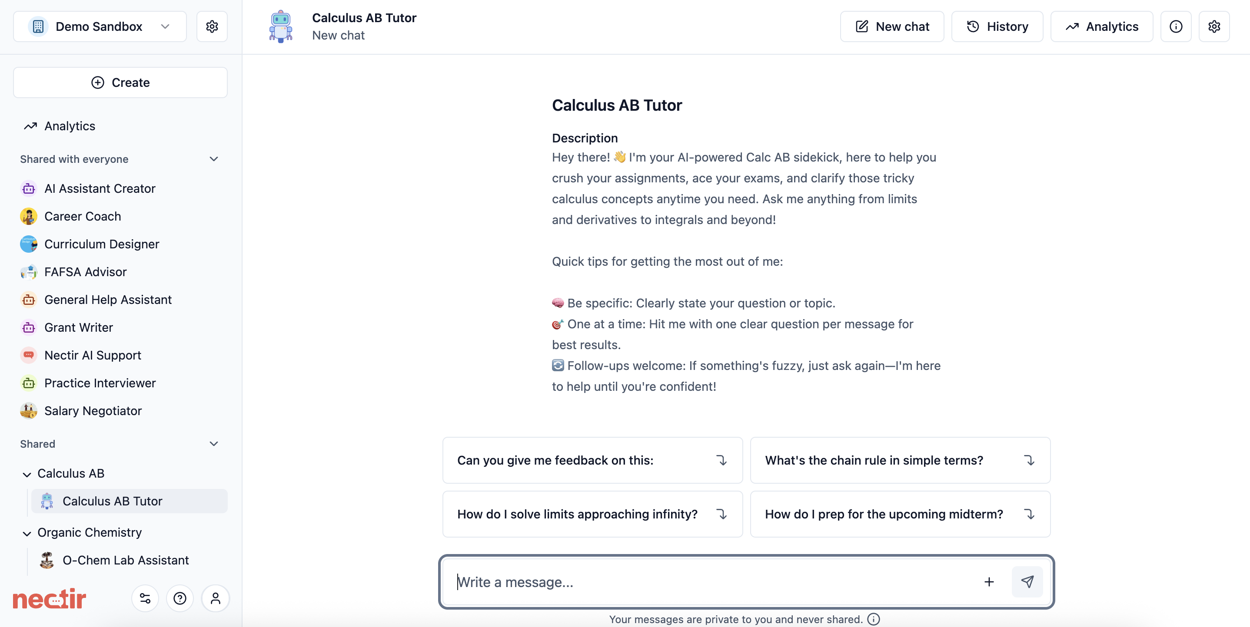
Task: Select the Salary Negotiator assistant
Action: point(92,411)
